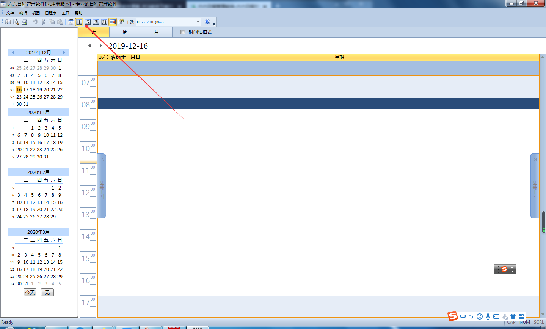The image size is (546, 329).
Task: Open print preview from the toolbar
Action: (x=16, y=22)
